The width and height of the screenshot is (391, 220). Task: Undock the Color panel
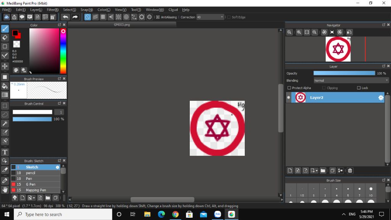[x=59, y=25]
